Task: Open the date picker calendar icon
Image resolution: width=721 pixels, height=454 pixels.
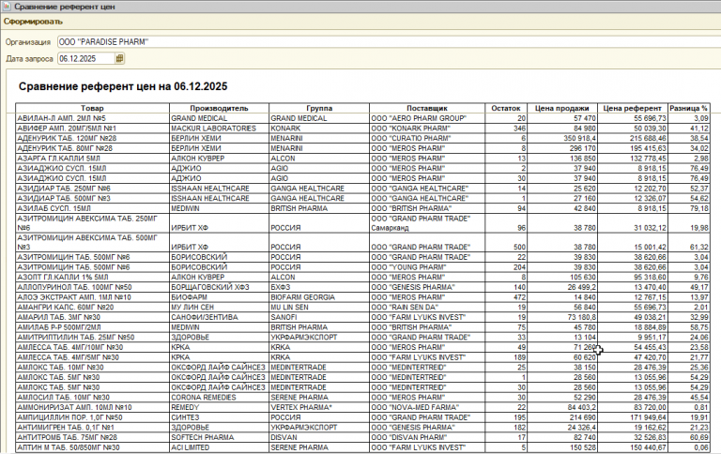Action: point(119,58)
